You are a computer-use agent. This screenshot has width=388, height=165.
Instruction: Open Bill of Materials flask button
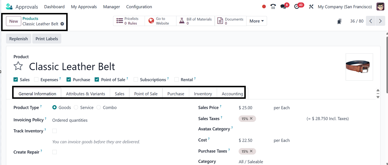click(196, 21)
